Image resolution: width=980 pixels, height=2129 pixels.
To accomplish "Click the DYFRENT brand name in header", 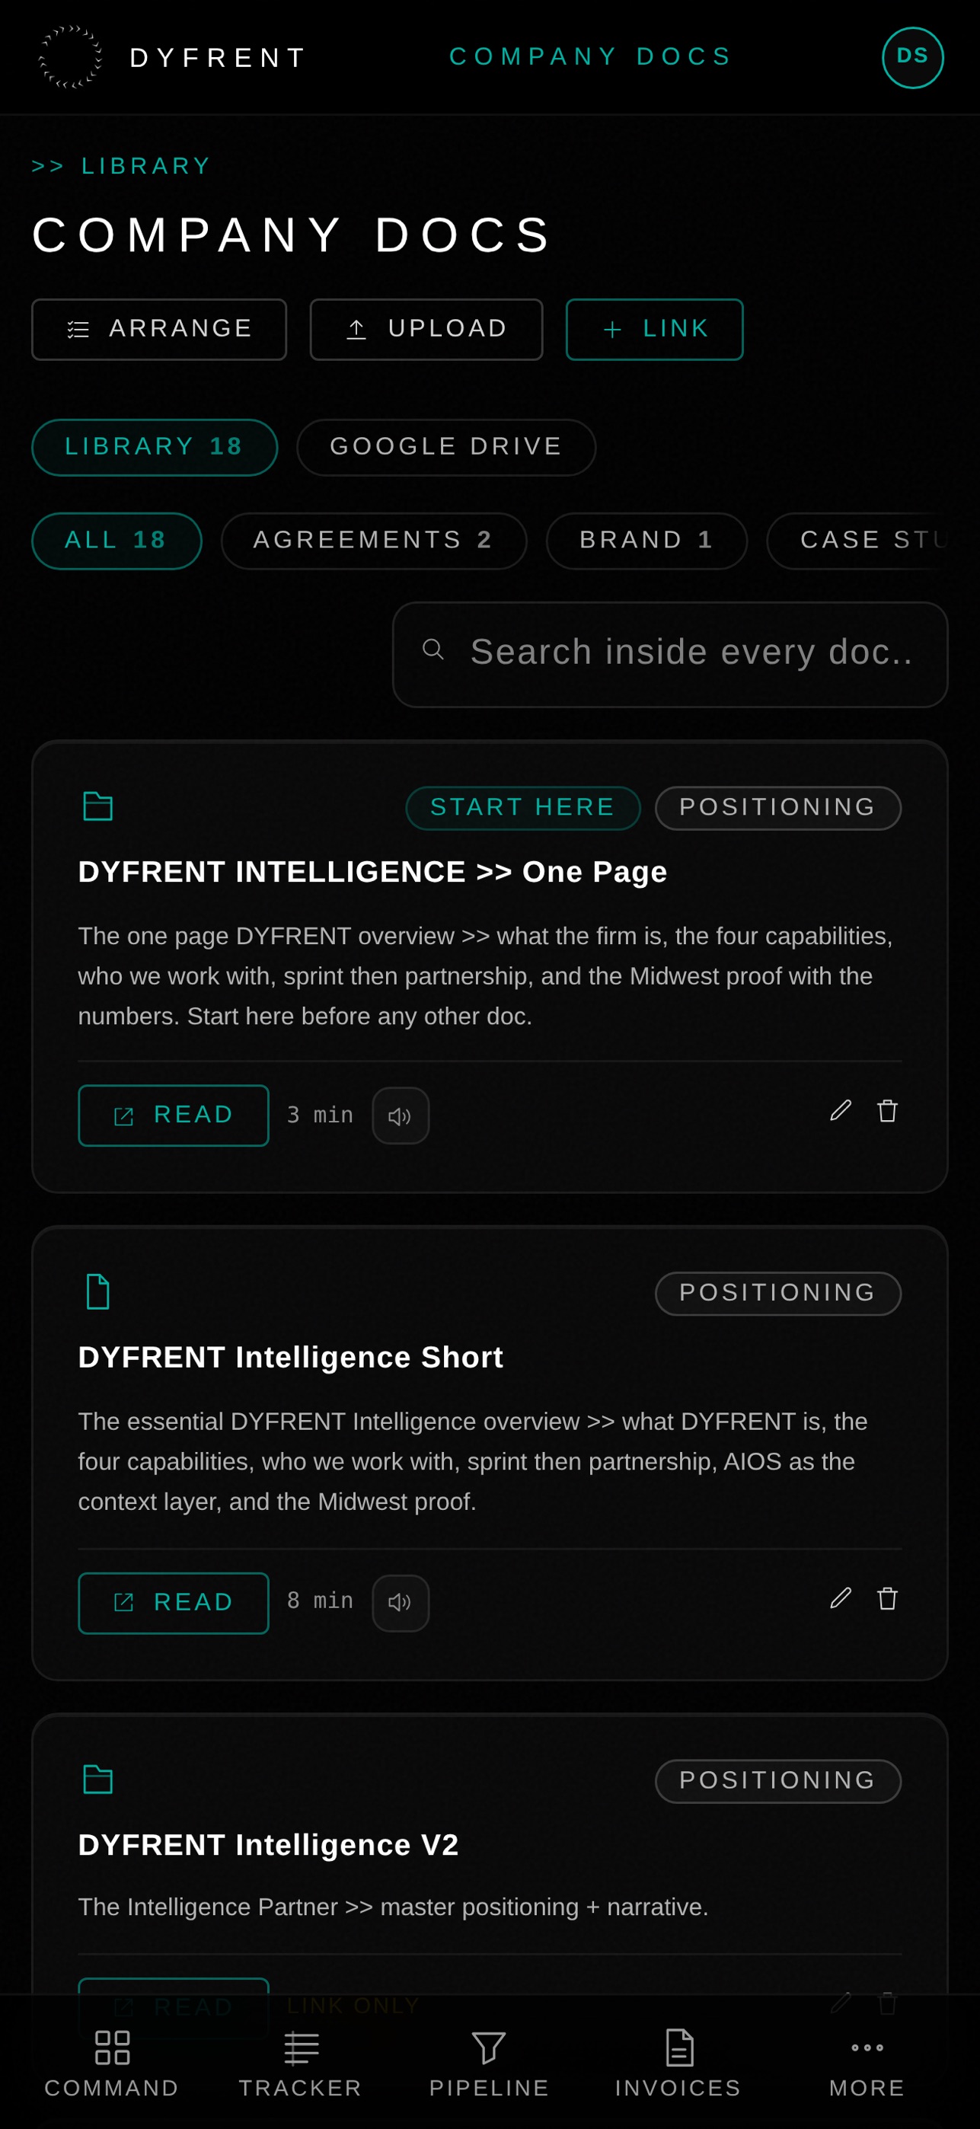I will [x=219, y=58].
